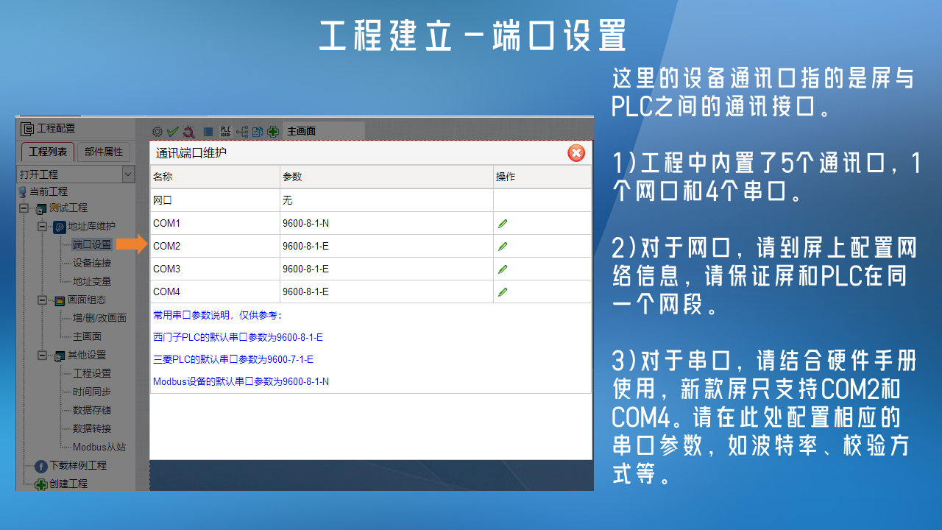Click the magnifier search icon in toolbar
This screenshot has height=530, width=942.
click(188, 131)
